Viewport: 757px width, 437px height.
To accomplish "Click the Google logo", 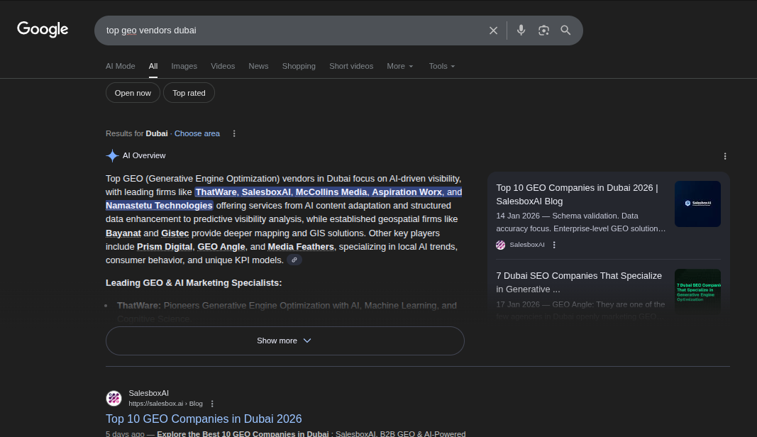I will click(x=43, y=29).
